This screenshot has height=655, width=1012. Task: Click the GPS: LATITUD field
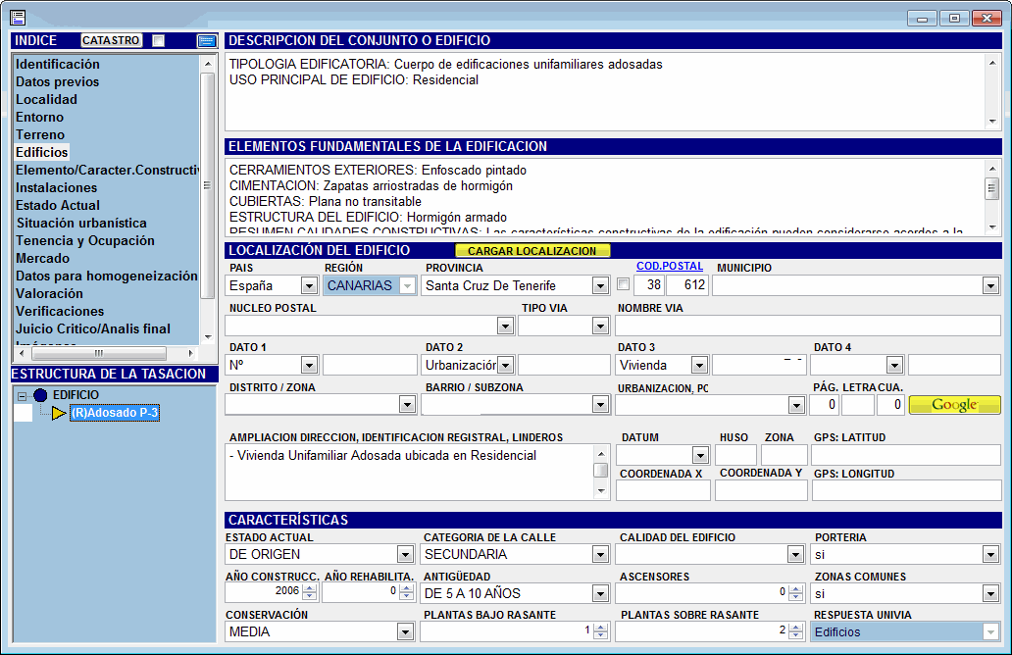pos(906,455)
